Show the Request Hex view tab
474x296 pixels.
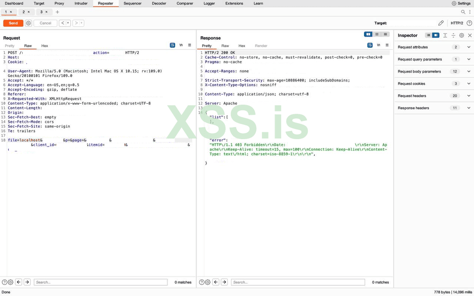click(45, 46)
